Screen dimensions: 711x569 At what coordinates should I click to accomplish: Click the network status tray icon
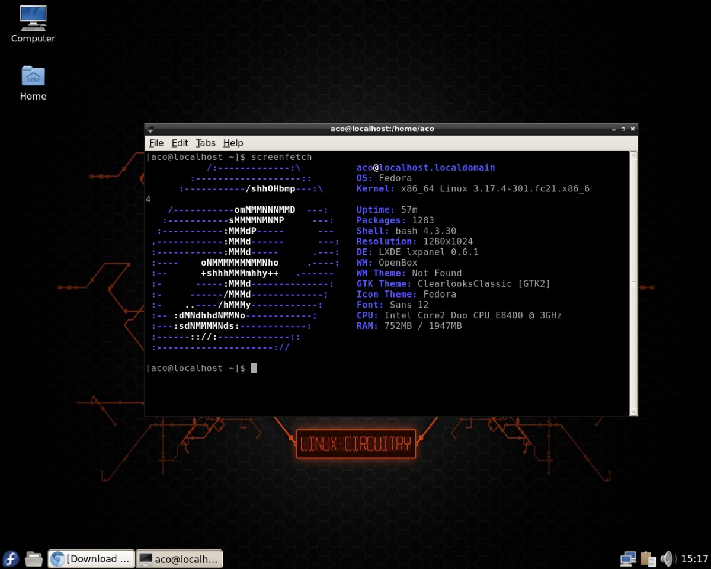click(x=628, y=558)
